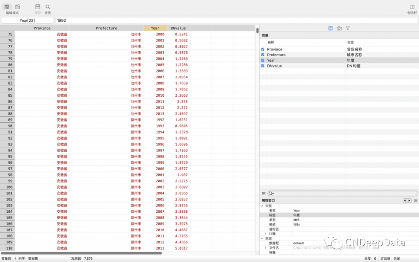Click Prefecture cell in row 105
The width and height of the screenshot is (419, 262).
[x=106, y=218]
